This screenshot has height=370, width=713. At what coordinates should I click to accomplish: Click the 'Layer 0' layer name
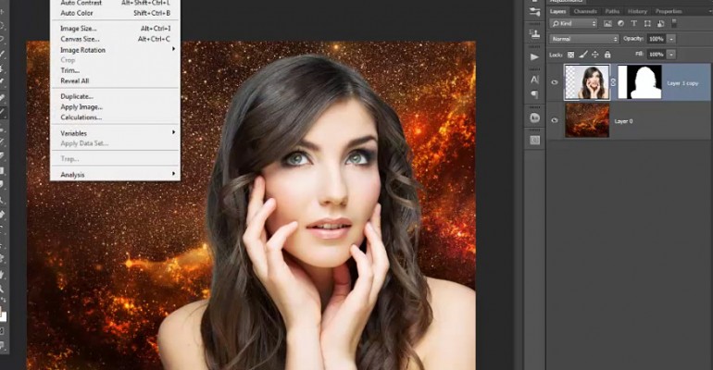tap(623, 122)
